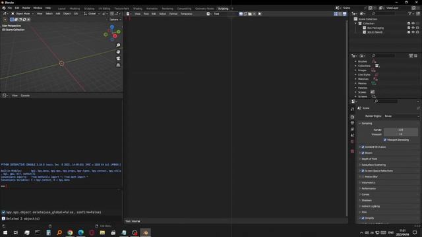Click the Chrome icon in the taskbar

[70, 232]
